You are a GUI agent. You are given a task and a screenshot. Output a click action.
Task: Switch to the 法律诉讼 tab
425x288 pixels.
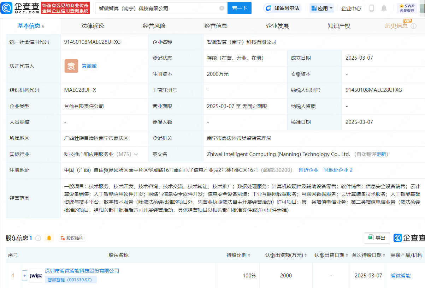pyautogui.click(x=93, y=26)
